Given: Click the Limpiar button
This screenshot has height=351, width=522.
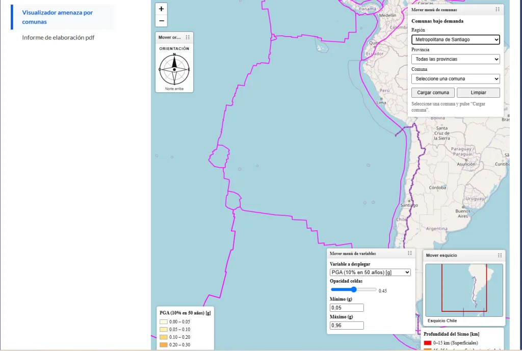Looking at the screenshot, I should (478, 93).
